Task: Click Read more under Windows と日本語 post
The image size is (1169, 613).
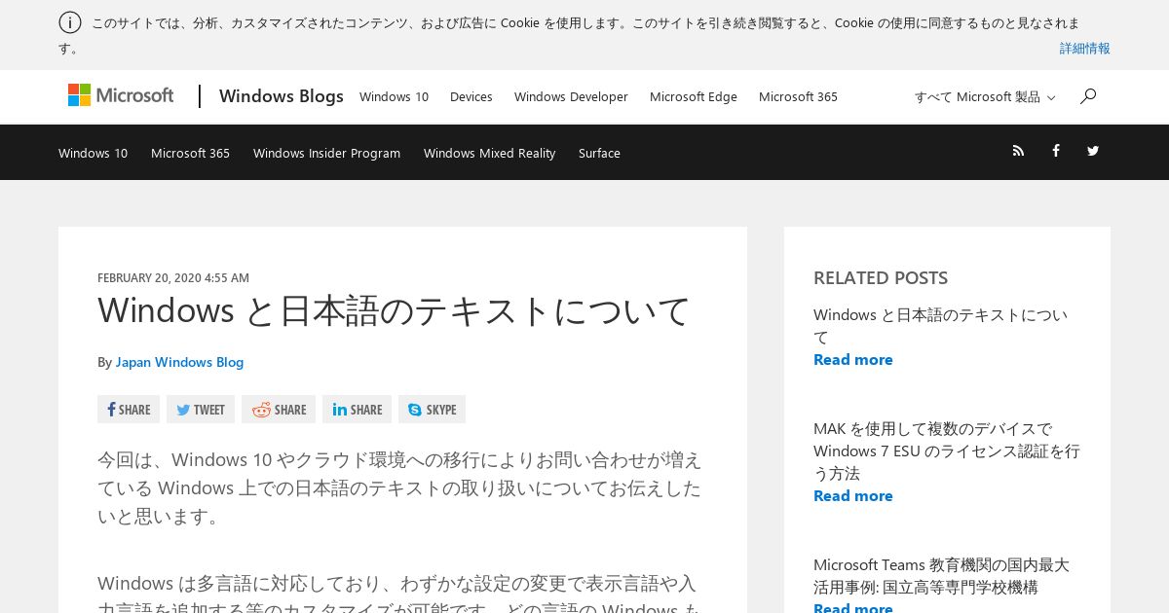Action: pos(852,360)
